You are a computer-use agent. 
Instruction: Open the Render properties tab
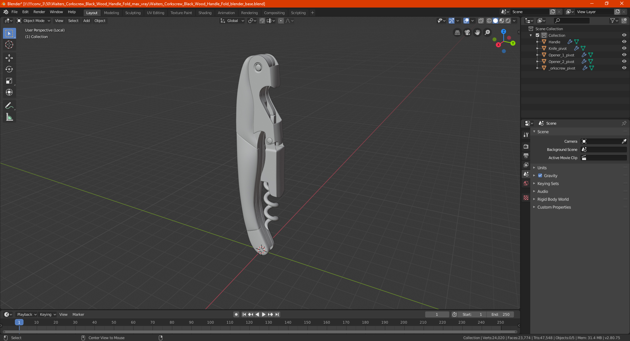point(526,146)
